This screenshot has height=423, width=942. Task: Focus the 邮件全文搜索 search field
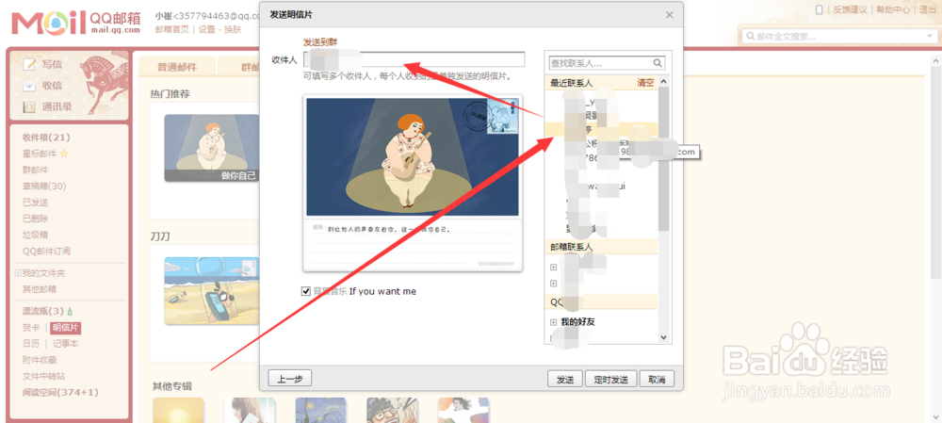(x=836, y=37)
